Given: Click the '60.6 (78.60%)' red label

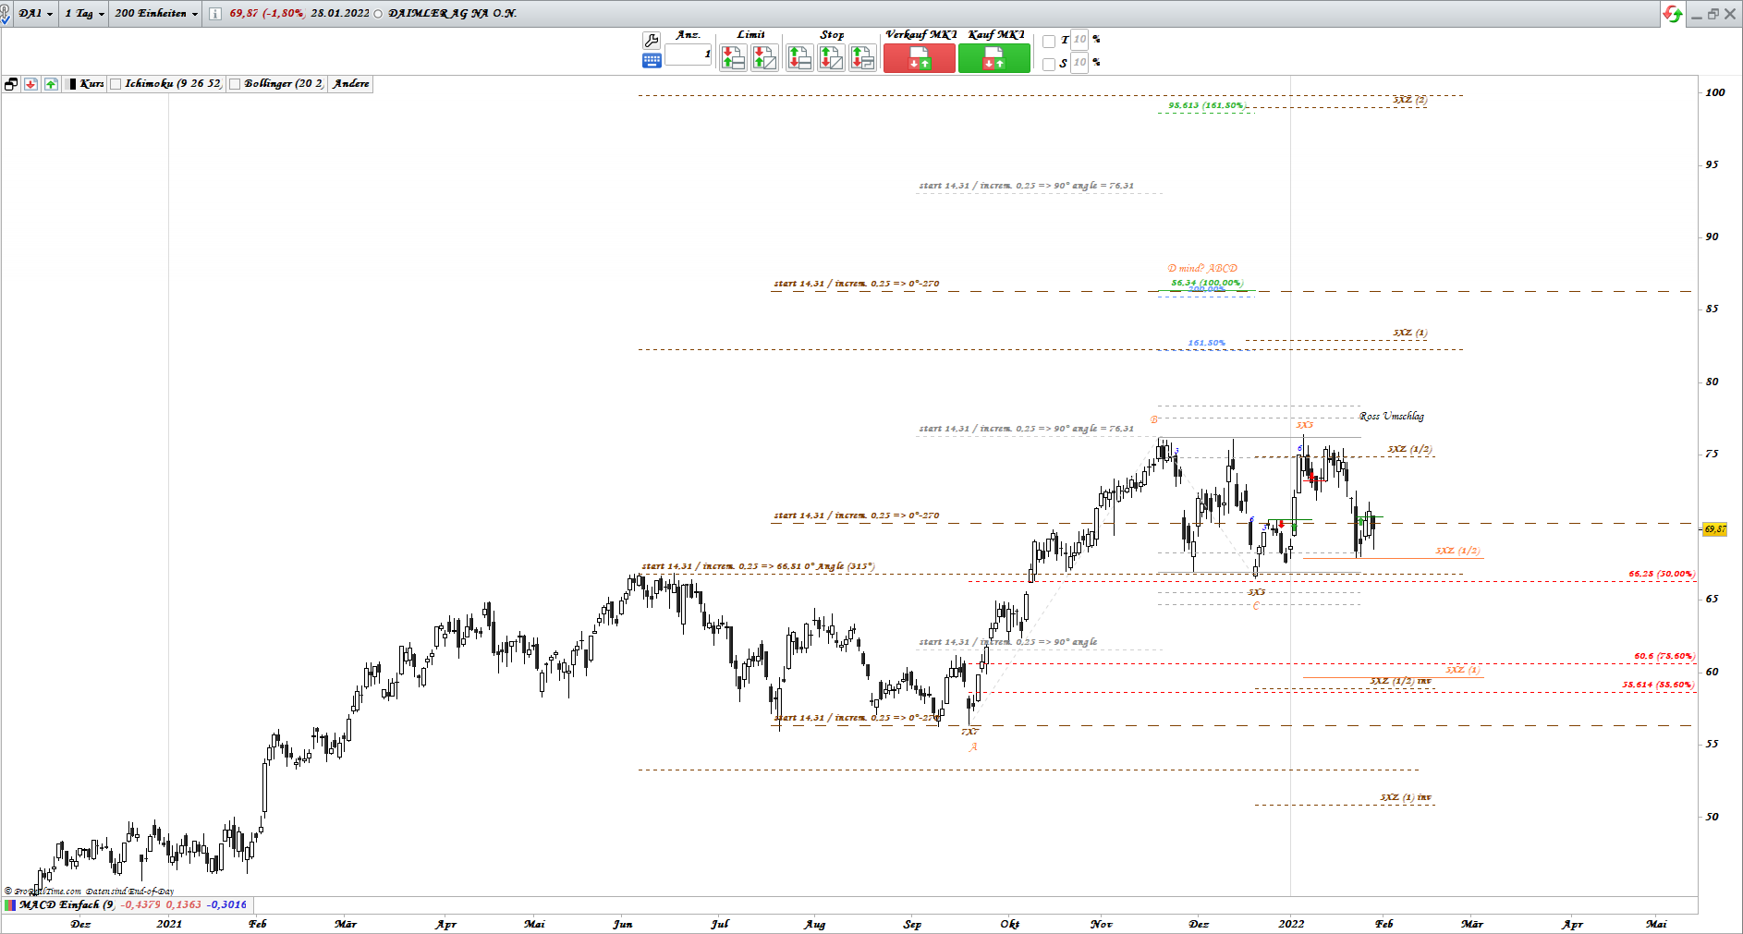Looking at the screenshot, I should point(1664,657).
